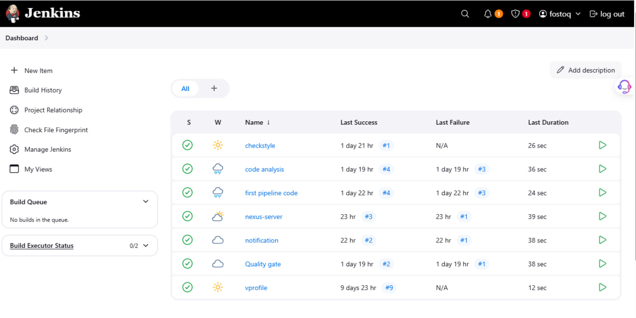Viewport: 636px width, 318px height.
Task: Click Quality gate cloudy weather icon
Action: pyautogui.click(x=218, y=264)
